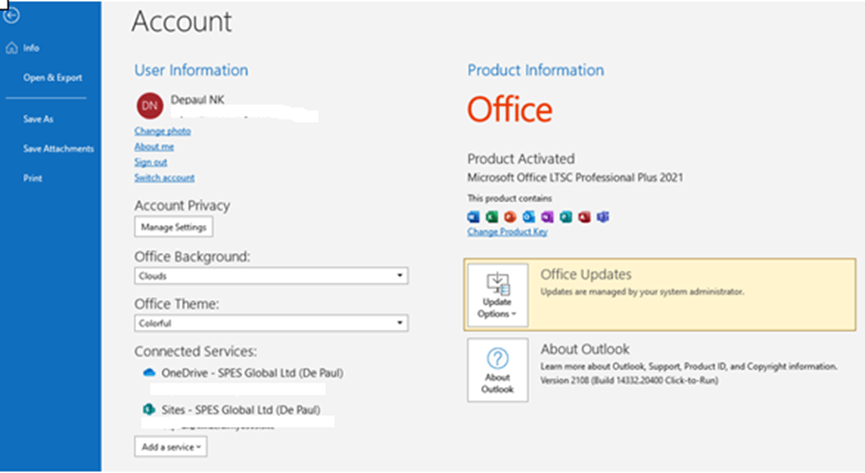The height and width of the screenshot is (473, 865).
Task: Click the Manage Settings button
Action: [x=174, y=227]
